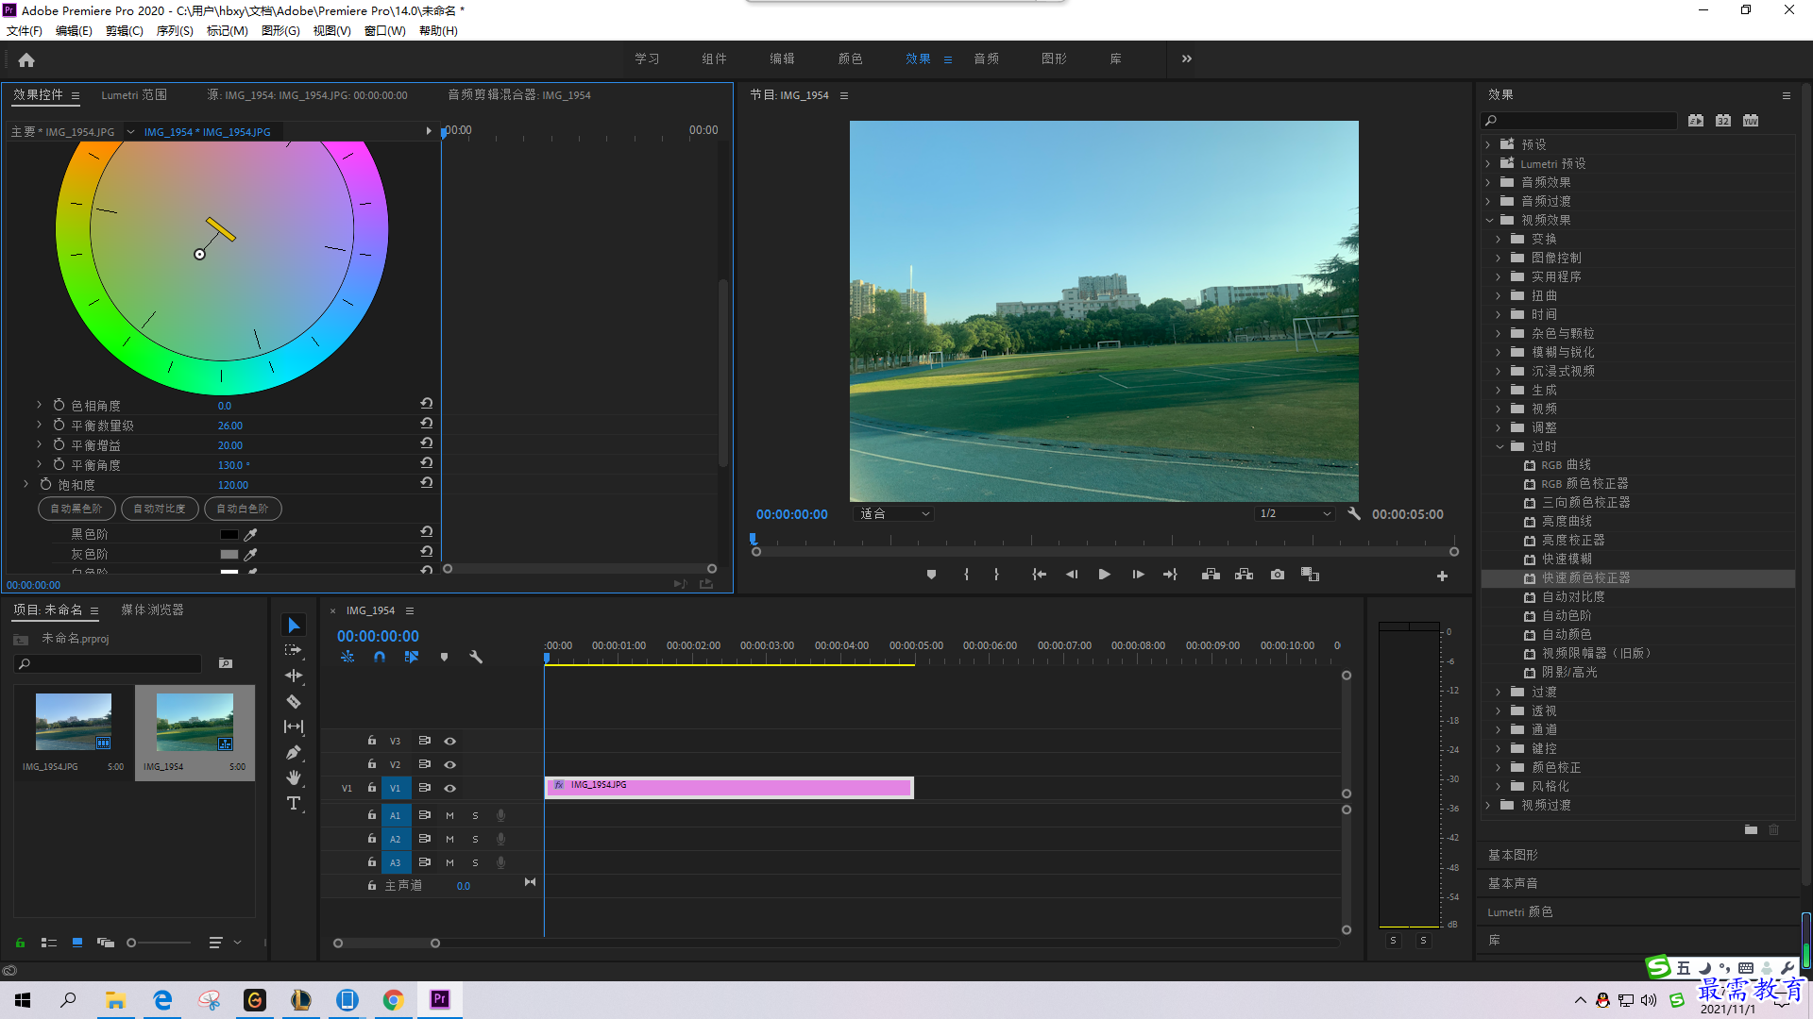Toggle animation stopwatch for 饱和度

tap(45, 483)
